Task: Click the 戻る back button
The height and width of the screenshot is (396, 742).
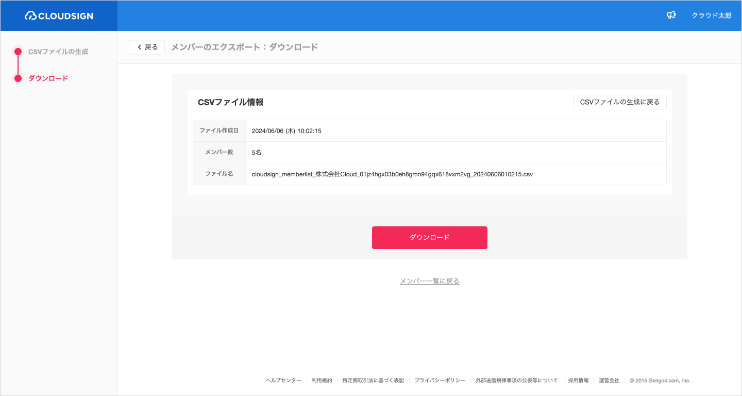Action: [x=146, y=47]
